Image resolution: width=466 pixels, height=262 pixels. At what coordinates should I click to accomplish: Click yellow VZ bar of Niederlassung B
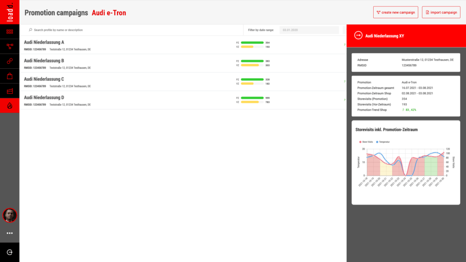[x=250, y=65]
